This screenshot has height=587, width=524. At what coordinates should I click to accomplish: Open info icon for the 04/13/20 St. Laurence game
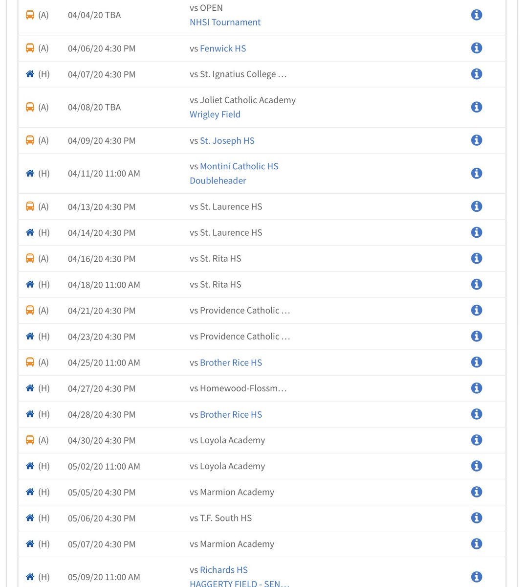(x=477, y=206)
